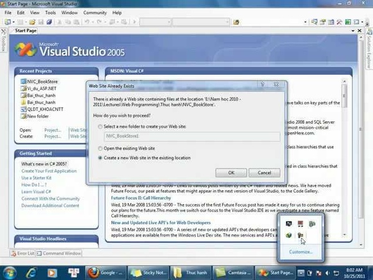Open the Toolbox hammer-and-wrench icon
This screenshot has height=280, width=373.
[339, 22]
